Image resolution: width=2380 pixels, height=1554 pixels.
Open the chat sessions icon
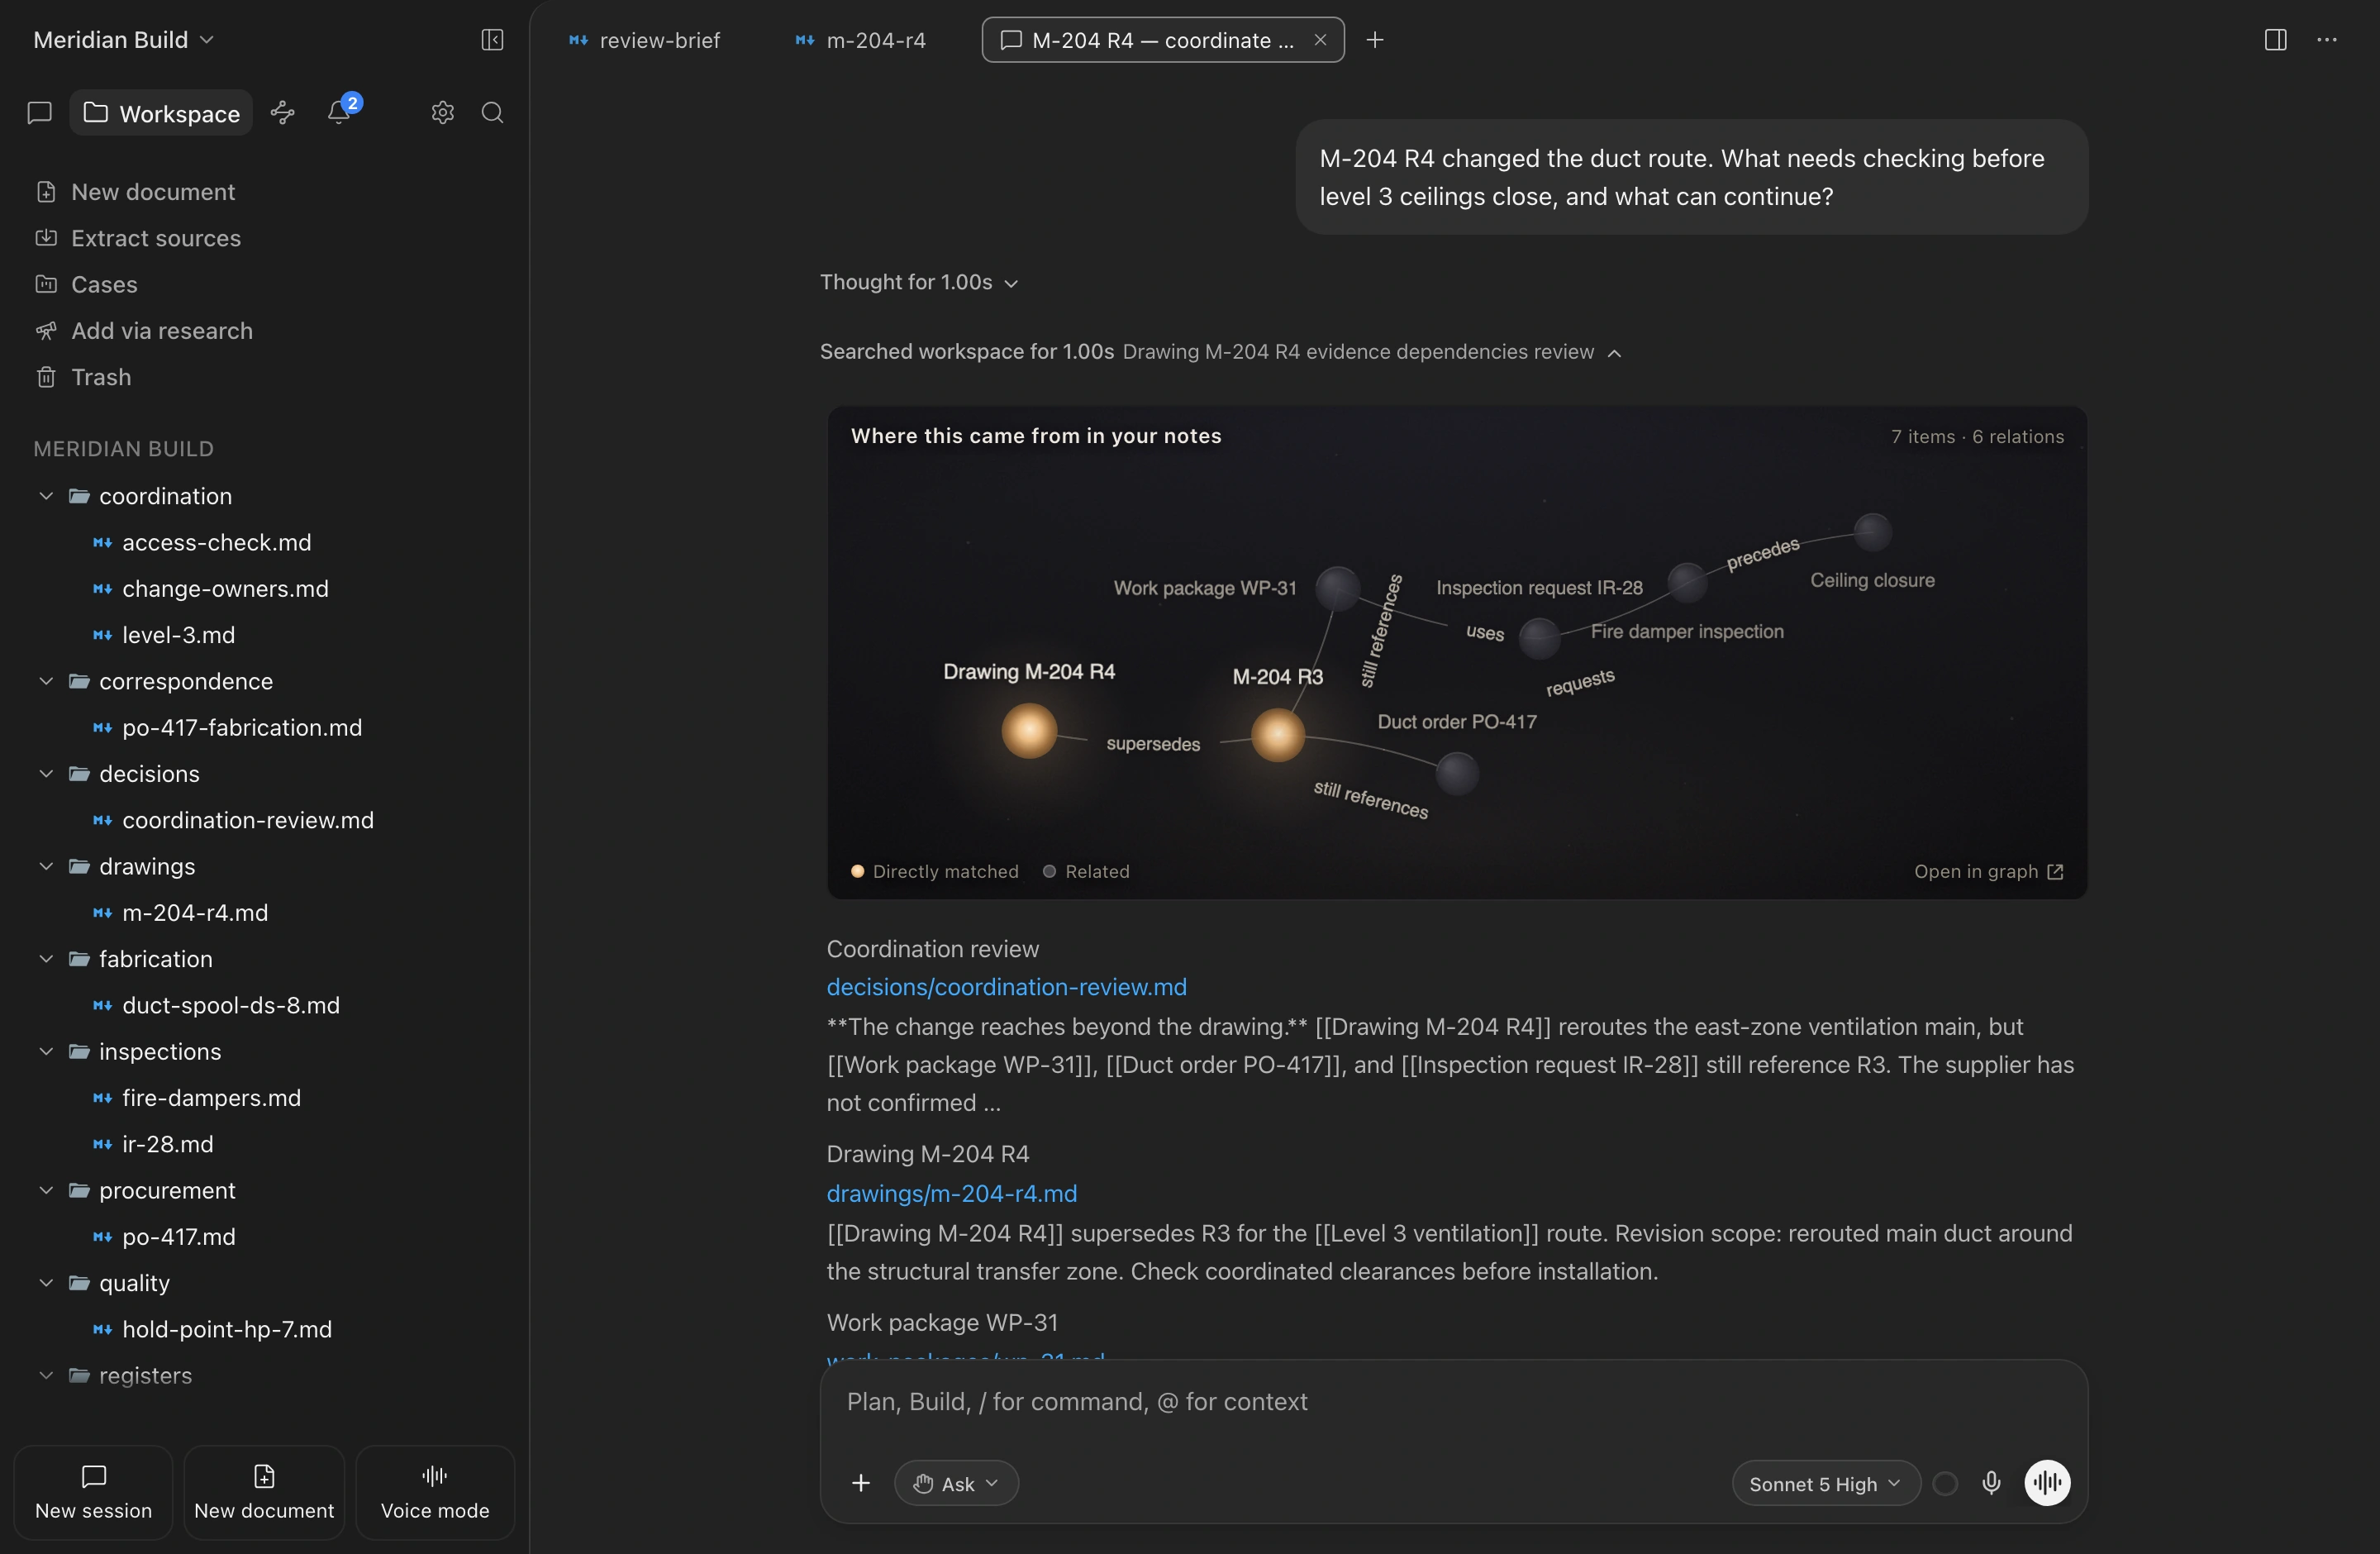tap(40, 113)
